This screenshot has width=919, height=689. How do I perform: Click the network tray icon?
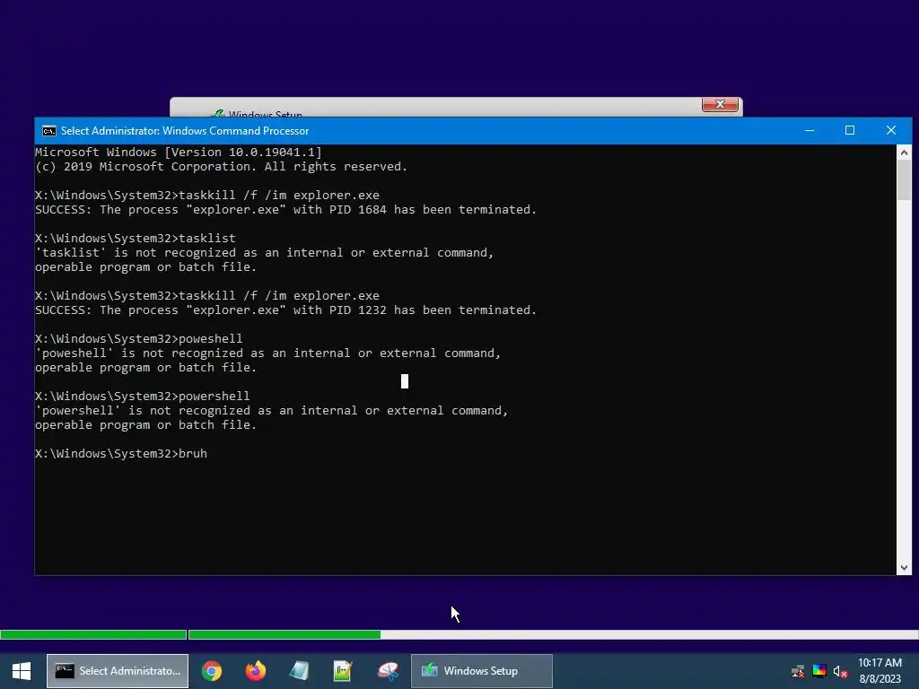tap(798, 671)
